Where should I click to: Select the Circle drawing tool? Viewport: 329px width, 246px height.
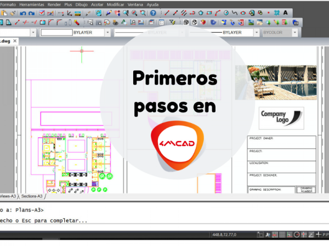pos(226,13)
